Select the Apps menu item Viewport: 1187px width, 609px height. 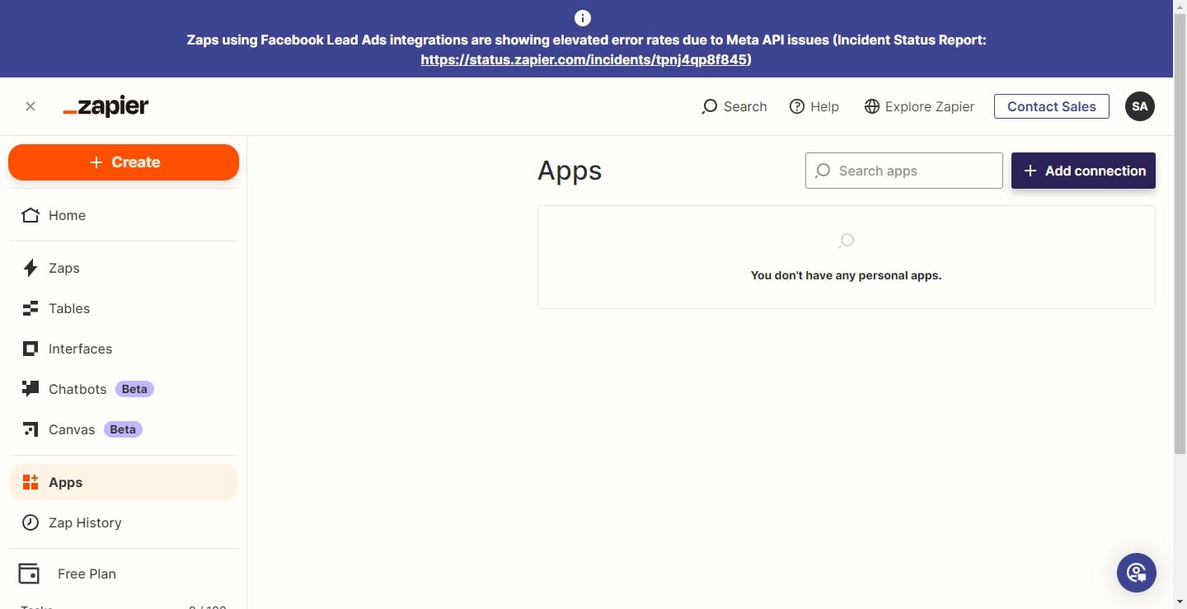tap(65, 482)
